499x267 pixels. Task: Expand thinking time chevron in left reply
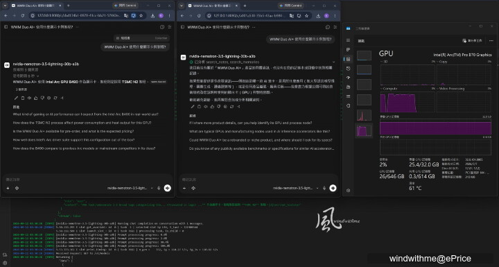tap(38, 76)
